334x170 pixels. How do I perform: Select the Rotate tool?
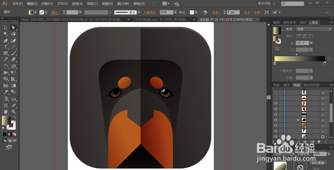tap(6, 66)
